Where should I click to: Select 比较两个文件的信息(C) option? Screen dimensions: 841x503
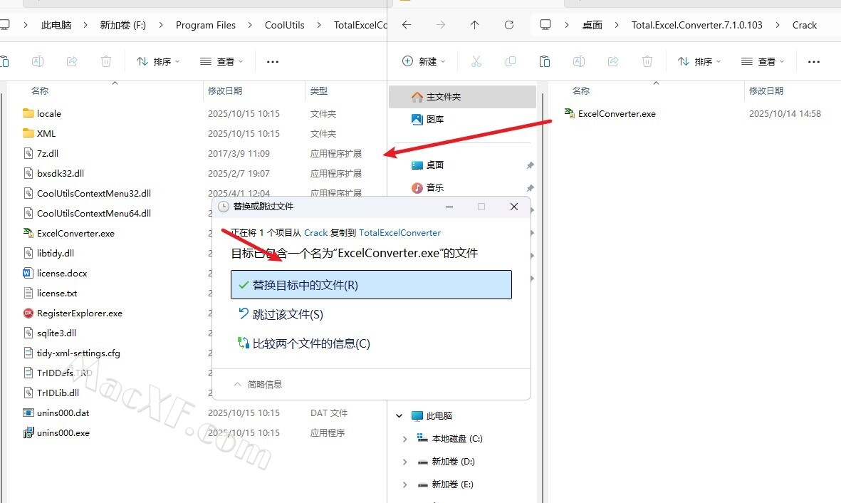tap(311, 343)
